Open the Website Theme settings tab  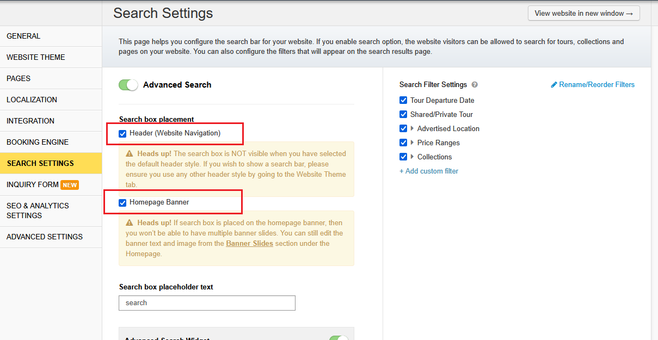click(x=36, y=57)
